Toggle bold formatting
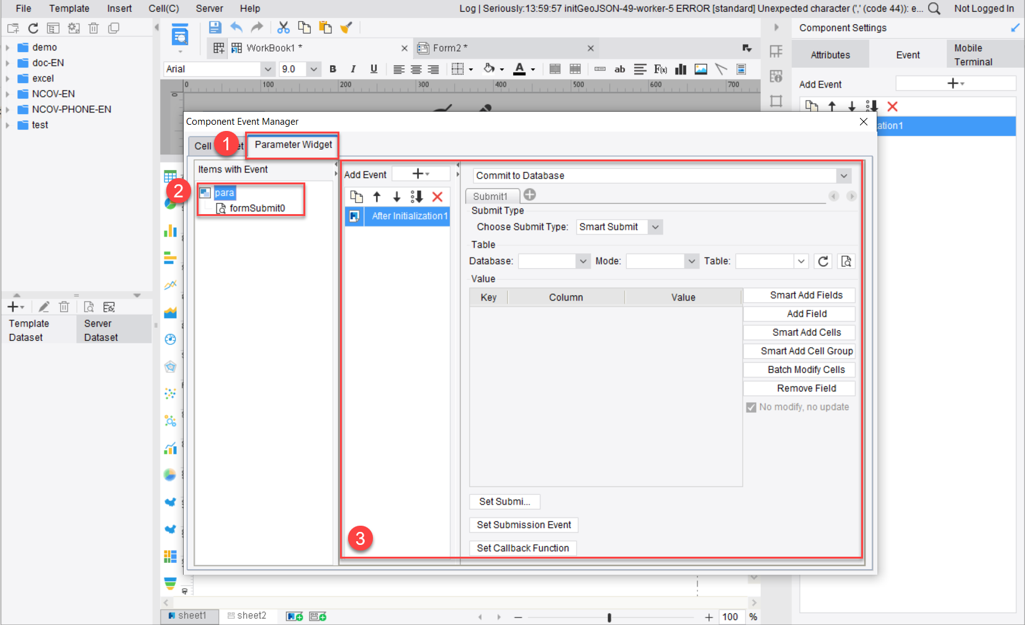The image size is (1025, 625). click(x=333, y=69)
